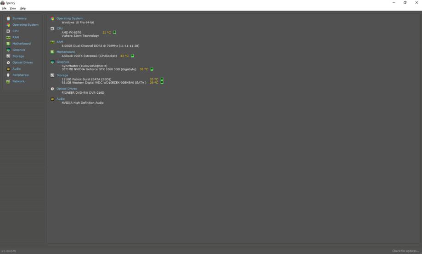This screenshot has width=422, height=254.
Task: Click the Optical Drives sidebar icon
Action: point(8,62)
